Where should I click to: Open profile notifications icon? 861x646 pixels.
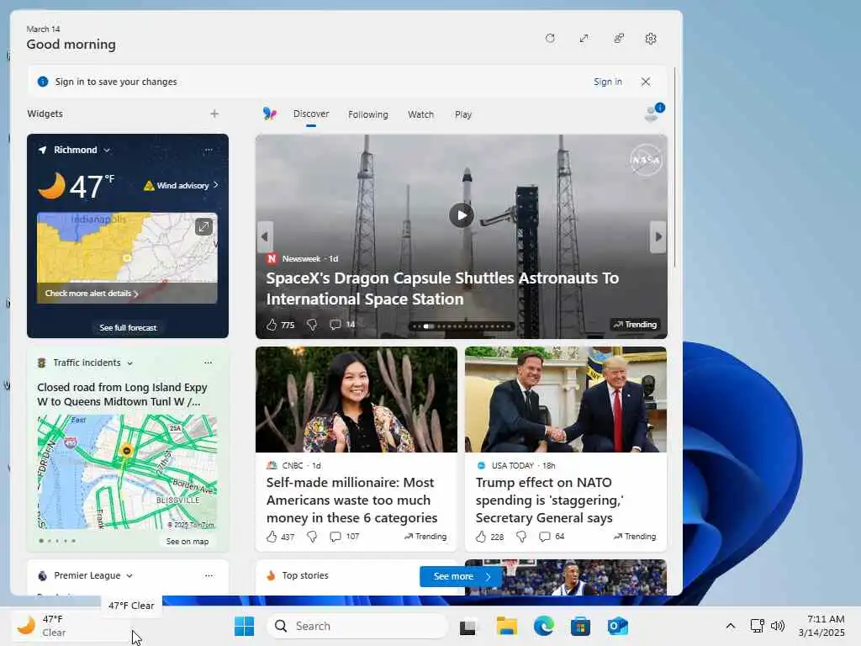[x=653, y=113]
